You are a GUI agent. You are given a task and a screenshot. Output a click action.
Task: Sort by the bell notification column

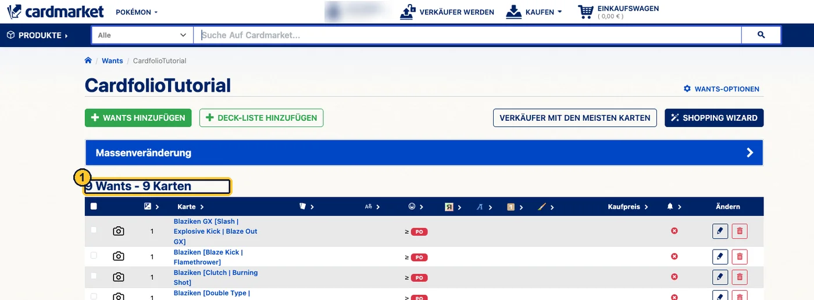pos(674,207)
